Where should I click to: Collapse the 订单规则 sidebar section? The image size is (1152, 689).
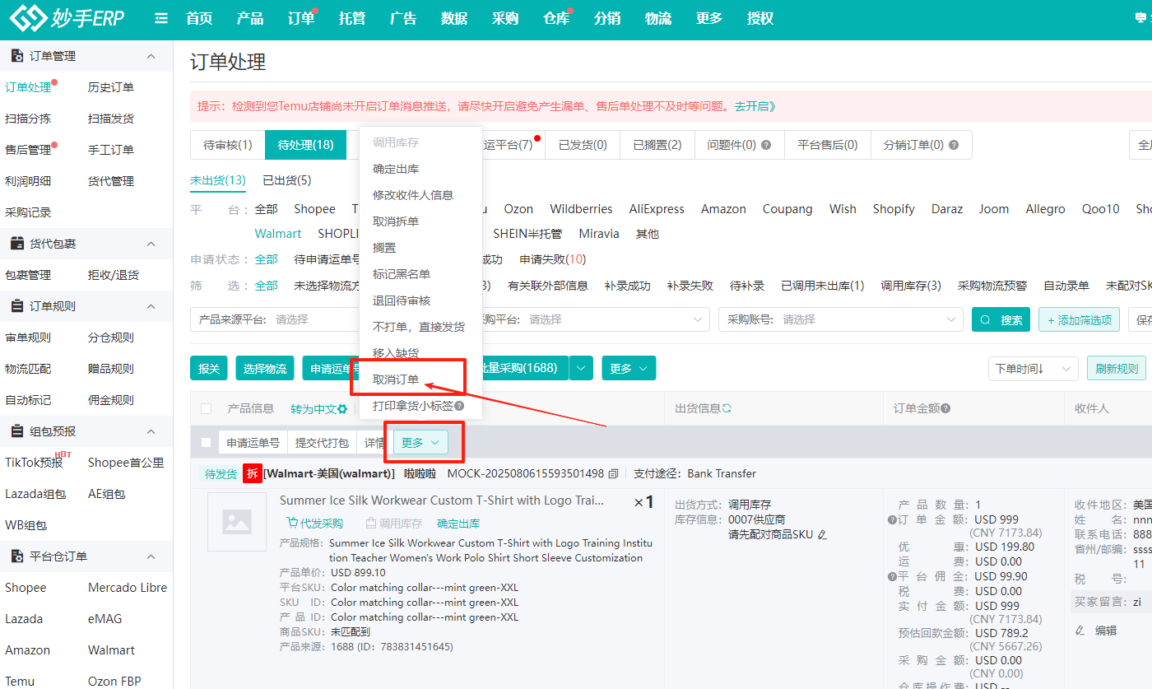[x=151, y=306]
